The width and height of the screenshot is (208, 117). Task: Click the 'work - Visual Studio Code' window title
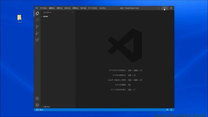(129, 8)
